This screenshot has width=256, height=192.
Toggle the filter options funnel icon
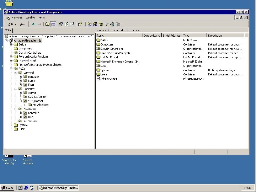pyautogui.click(x=106, y=24)
